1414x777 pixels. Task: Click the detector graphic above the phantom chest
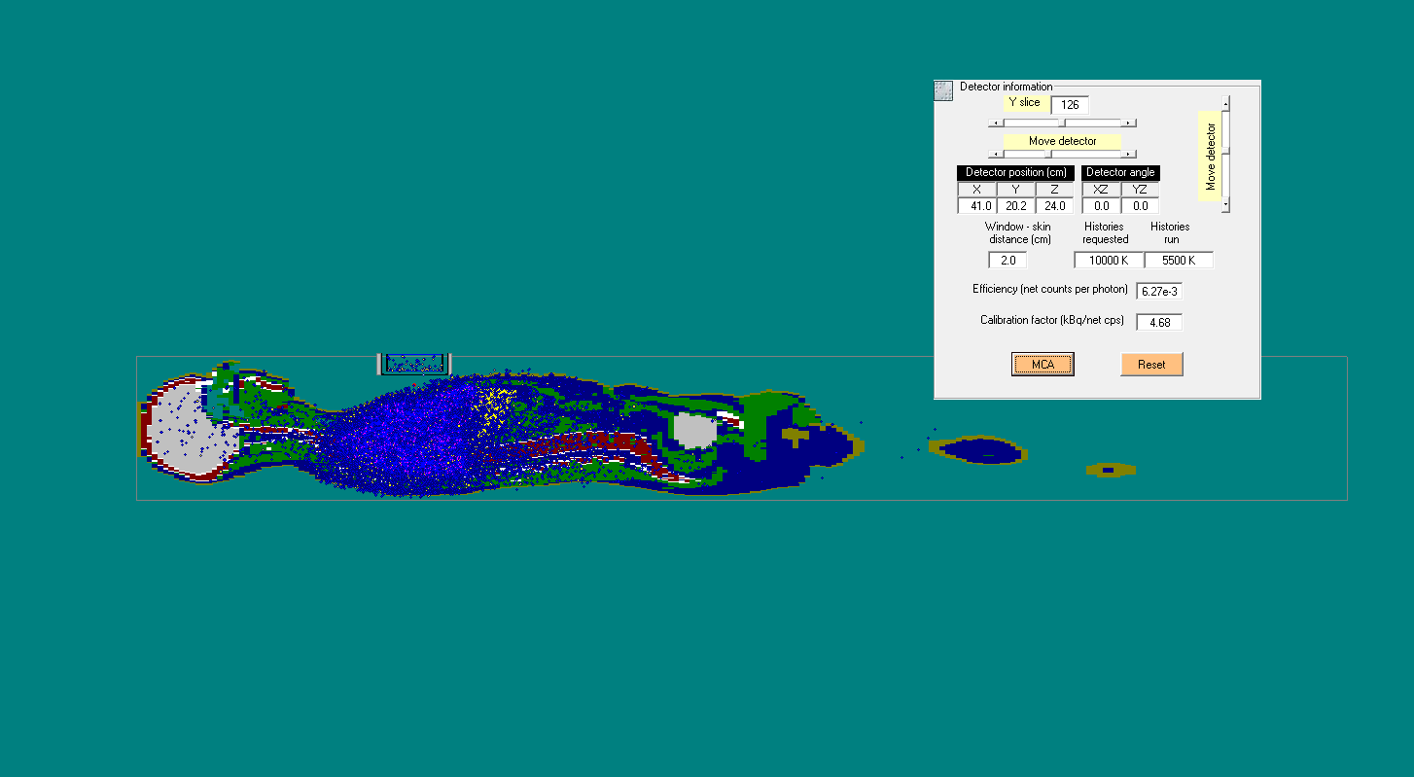(x=414, y=364)
